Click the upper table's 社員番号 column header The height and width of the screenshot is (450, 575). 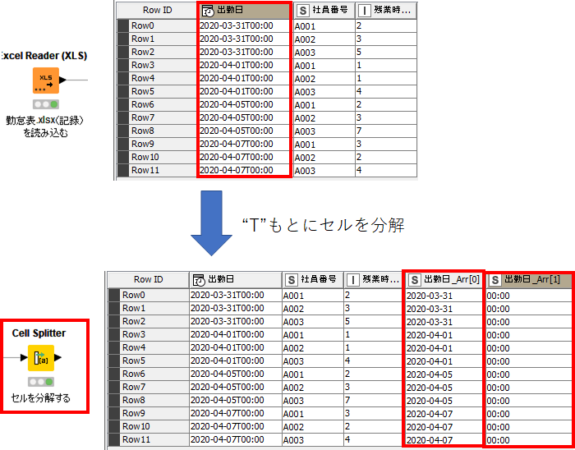point(324,11)
